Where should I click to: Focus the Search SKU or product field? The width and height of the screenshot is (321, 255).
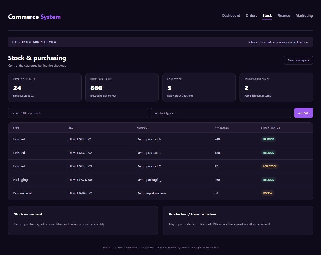78,113
